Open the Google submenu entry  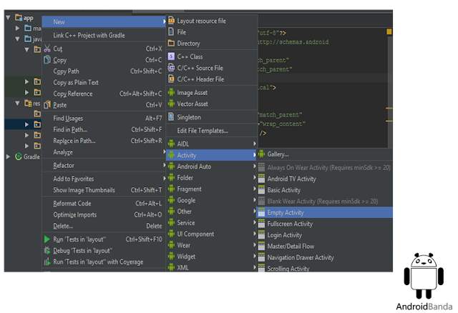pyautogui.click(x=211, y=200)
